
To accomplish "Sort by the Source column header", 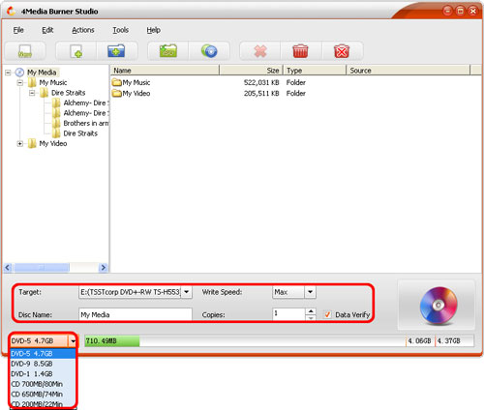I will pos(408,71).
